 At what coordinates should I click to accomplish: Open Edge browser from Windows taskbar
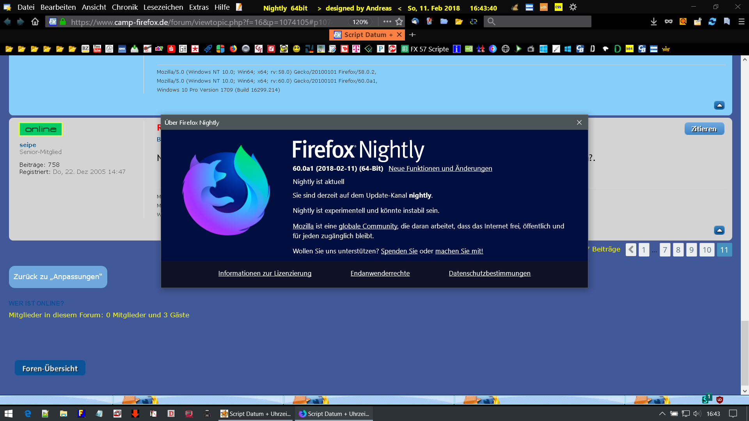pos(28,414)
